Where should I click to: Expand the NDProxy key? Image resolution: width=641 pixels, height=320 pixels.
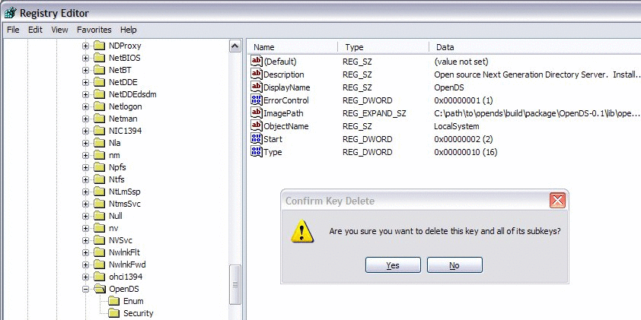point(85,46)
